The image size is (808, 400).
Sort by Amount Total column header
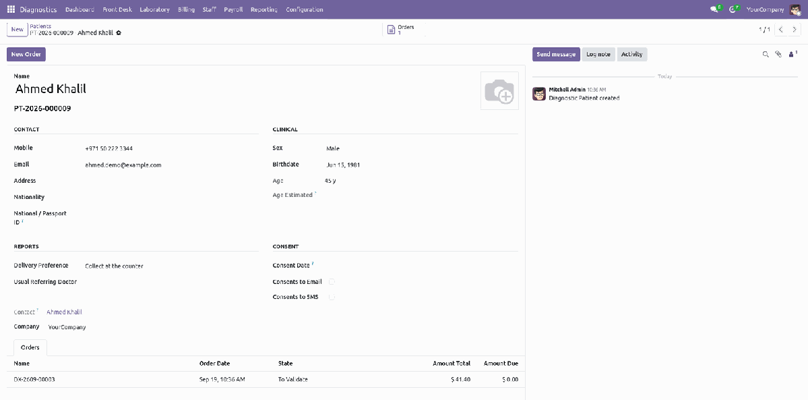[452, 364]
